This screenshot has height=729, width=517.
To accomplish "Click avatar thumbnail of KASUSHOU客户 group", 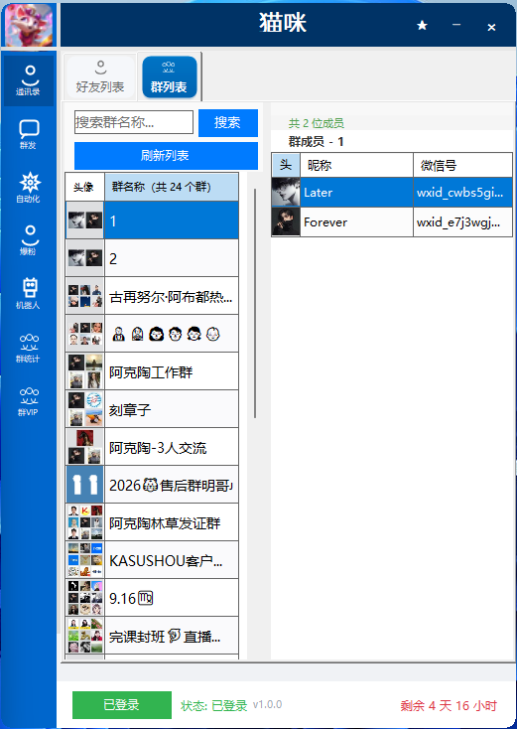I will click(85, 560).
